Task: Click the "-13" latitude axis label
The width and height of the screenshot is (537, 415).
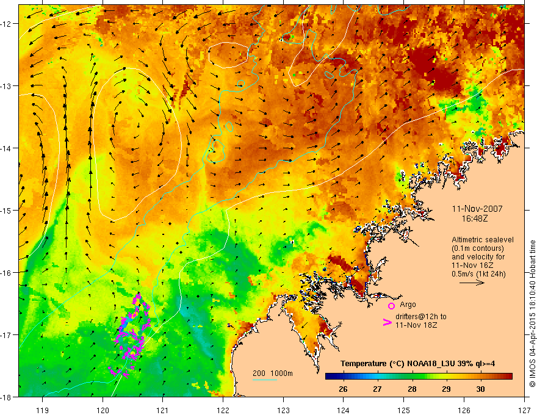Action: click(x=7, y=86)
